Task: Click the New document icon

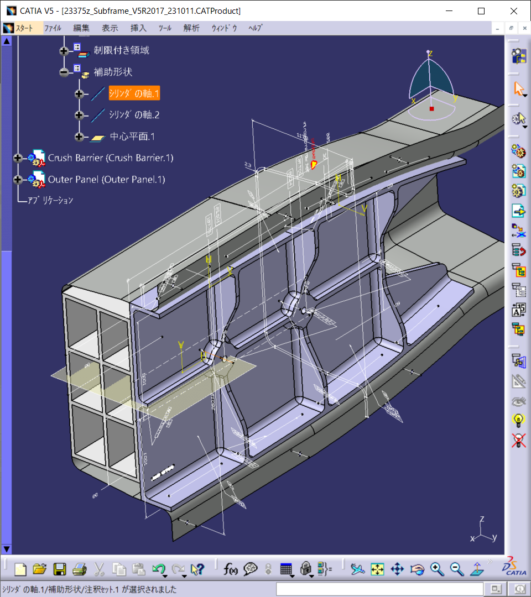Action: click(x=20, y=569)
